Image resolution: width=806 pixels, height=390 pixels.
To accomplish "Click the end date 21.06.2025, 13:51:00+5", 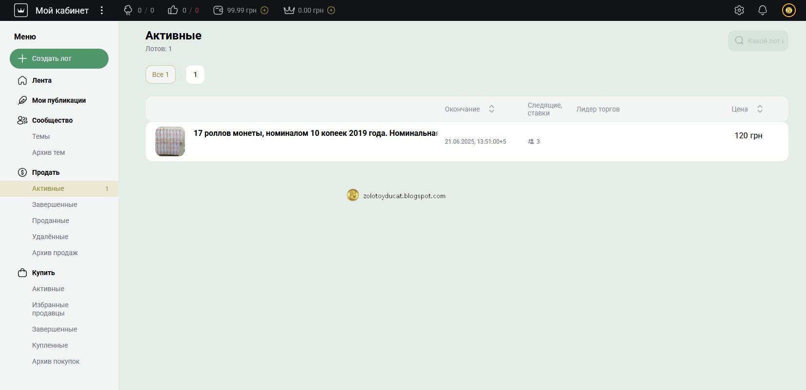I will (x=475, y=141).
